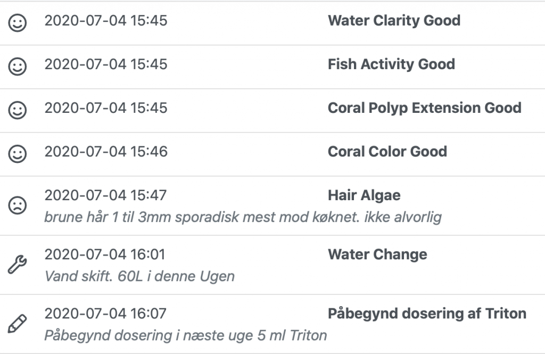
Task: Open the Water Clarity Good entry
Action: click(394, 21)
